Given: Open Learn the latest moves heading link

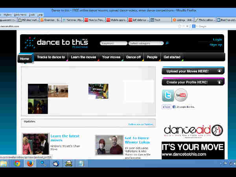Looking at the screenshot, I should point(65,138).
